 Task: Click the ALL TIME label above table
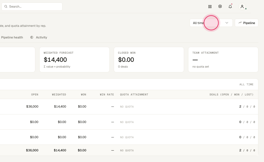[x=246, y=85]
